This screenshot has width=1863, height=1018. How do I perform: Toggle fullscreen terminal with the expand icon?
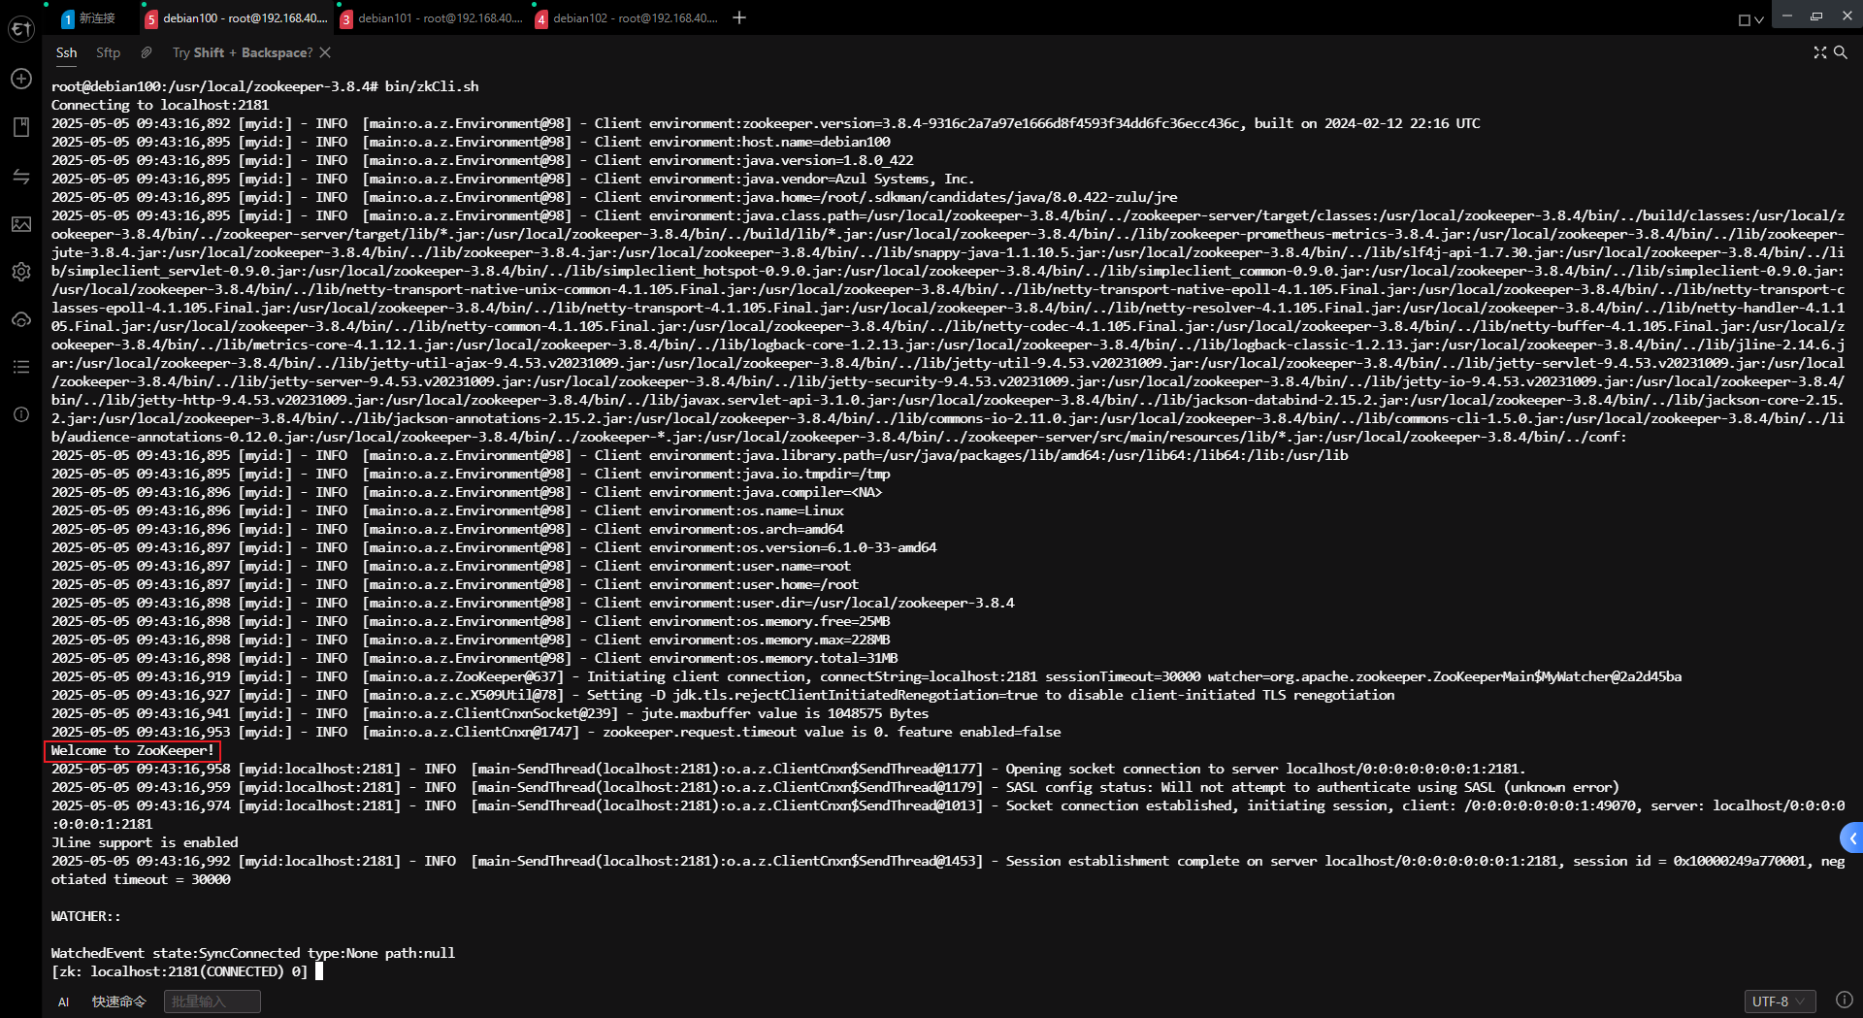[1819, 52]
